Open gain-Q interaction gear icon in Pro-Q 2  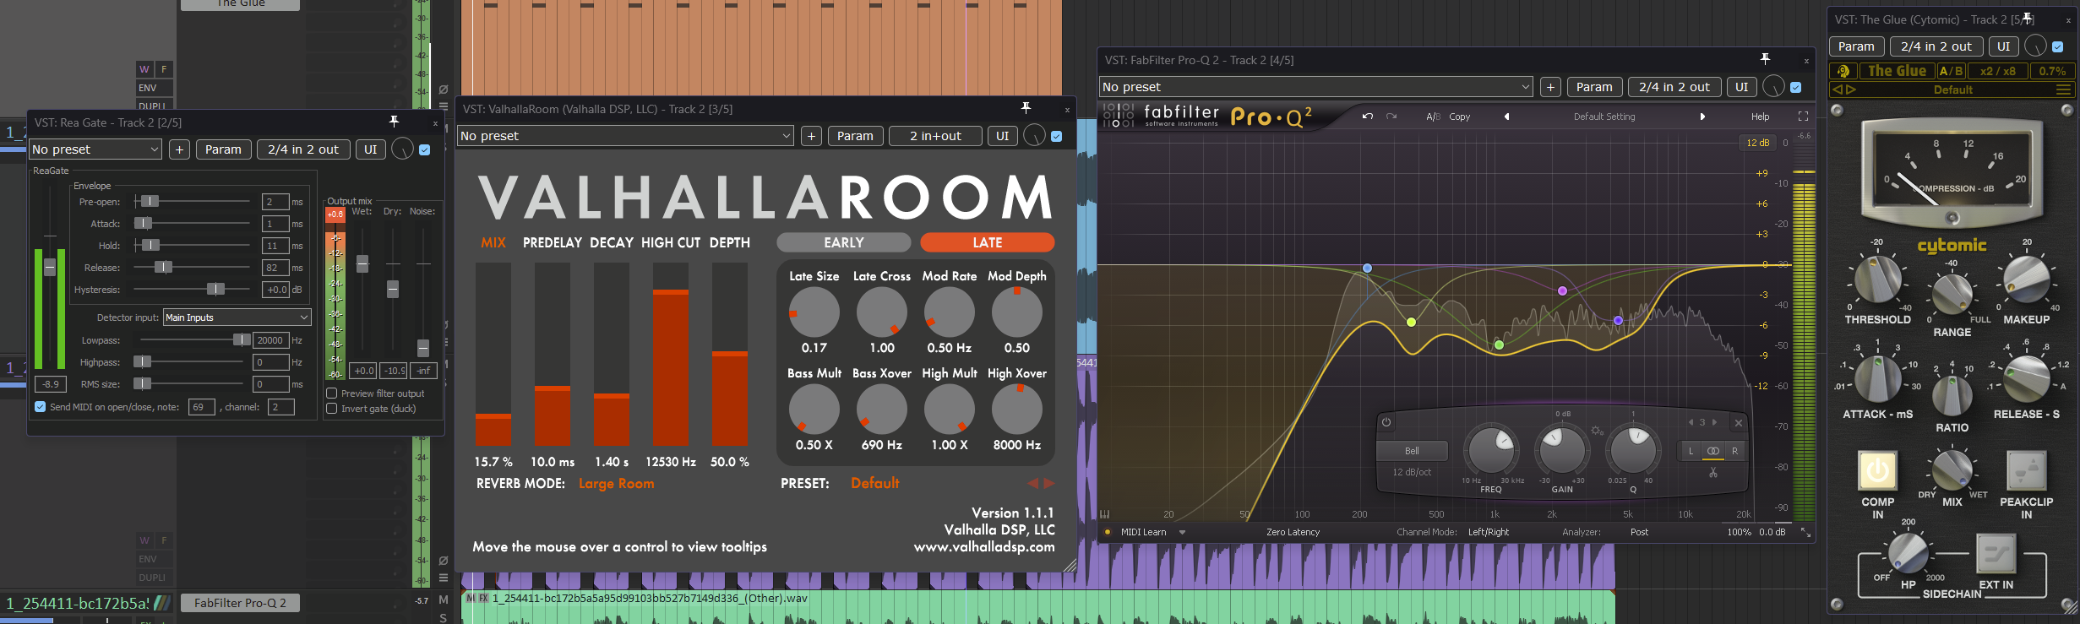tap(1597, 431)
